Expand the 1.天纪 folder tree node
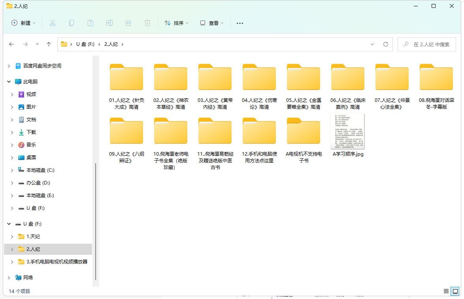The width and height of the screenshot is (464, 299). (x=12, y=237)
